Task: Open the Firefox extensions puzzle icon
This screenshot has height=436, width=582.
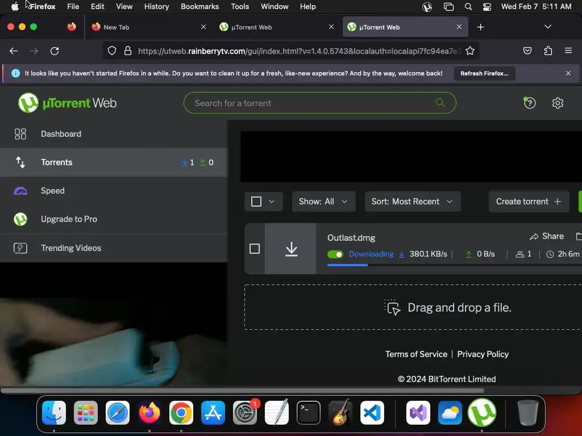Action: (548, 51)
